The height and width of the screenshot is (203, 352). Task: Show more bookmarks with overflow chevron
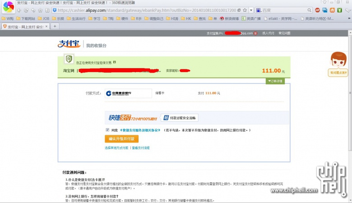coord(349,18)
